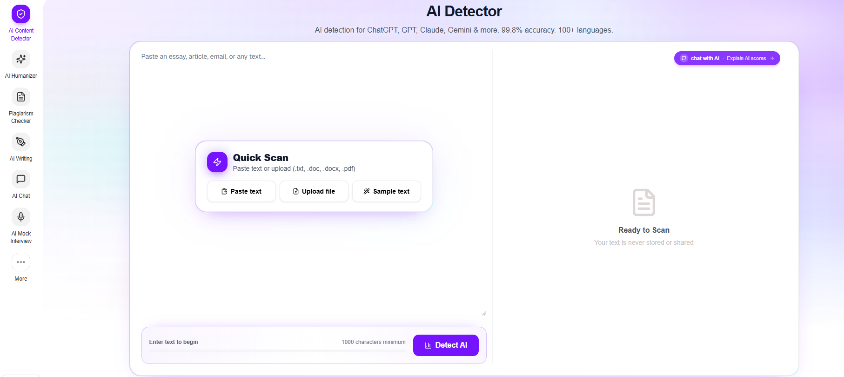Start scanning with Detect AI button

[x=446, y=345]
